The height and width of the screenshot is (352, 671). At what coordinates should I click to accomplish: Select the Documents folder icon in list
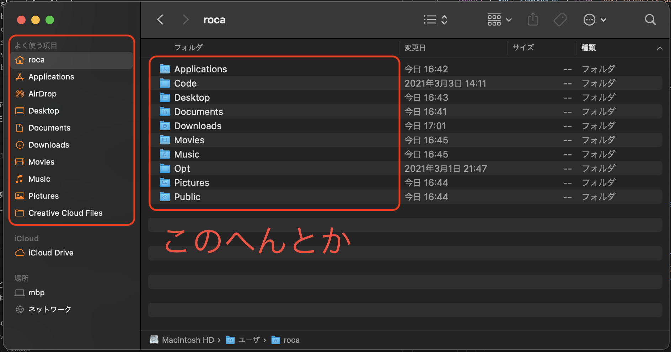(x=165, y=111)
